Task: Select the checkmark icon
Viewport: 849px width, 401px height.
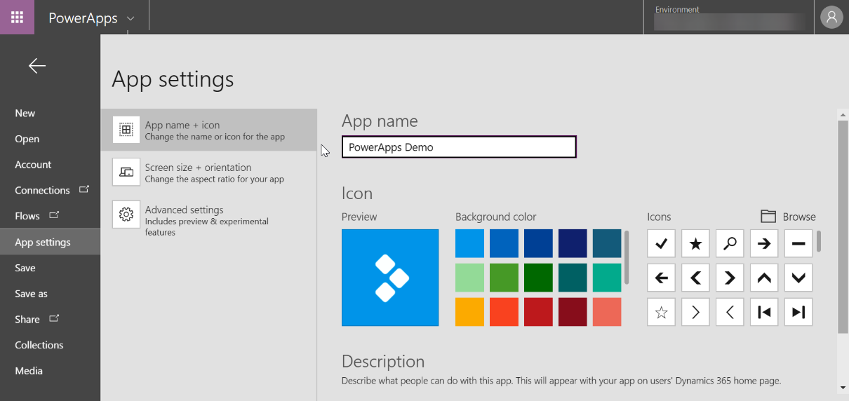Action: click(x=661, y=243)
